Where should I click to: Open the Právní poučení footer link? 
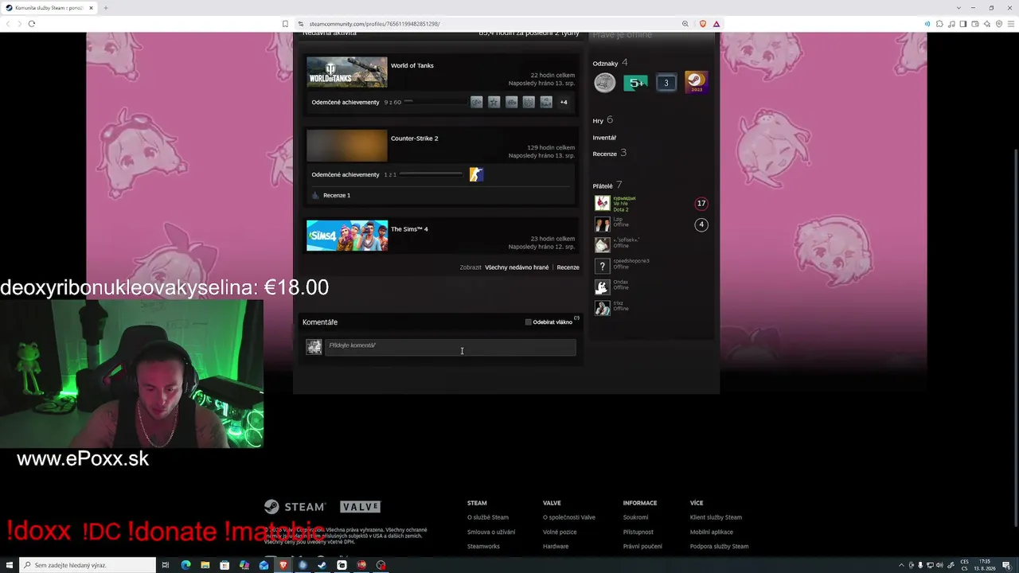[x=642, y=546]
